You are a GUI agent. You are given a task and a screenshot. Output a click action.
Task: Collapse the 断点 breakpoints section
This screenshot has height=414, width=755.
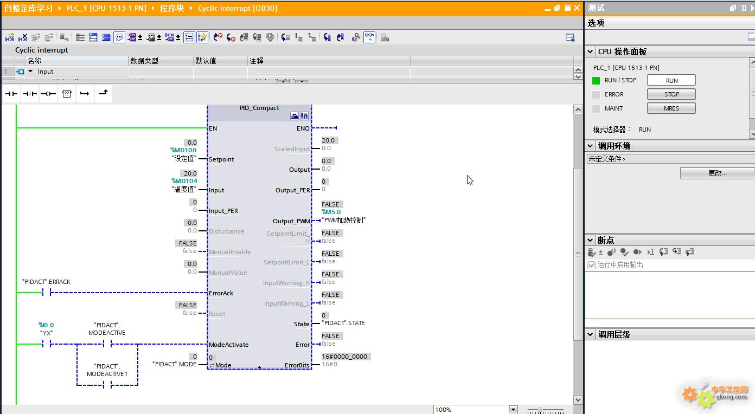click(591, 240)
